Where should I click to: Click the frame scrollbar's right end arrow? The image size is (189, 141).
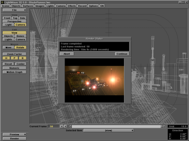pyautogui.click(x=163, y=126)
